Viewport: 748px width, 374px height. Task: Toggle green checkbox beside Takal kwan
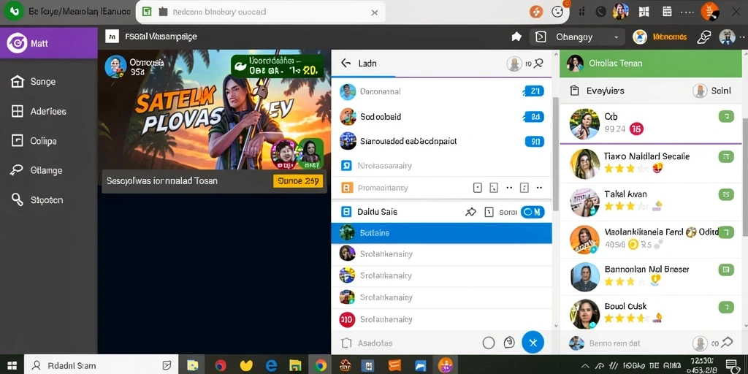(726, 194)
